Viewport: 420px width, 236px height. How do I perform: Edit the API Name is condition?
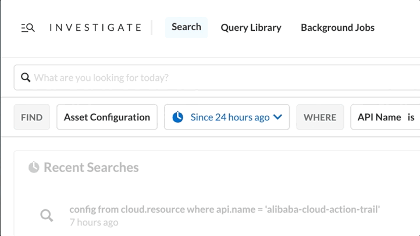pos(385,117)
